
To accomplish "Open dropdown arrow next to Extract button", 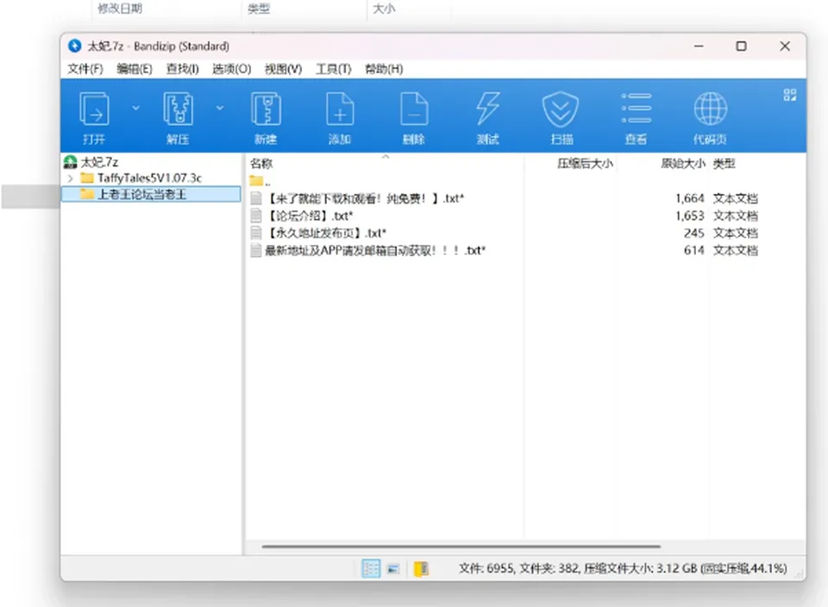I will click(220, 108).
